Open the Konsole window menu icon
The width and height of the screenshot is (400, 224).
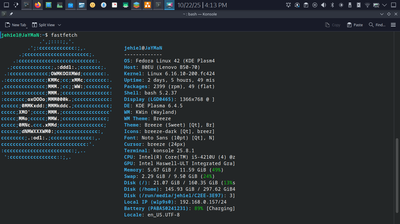point(4,14)
